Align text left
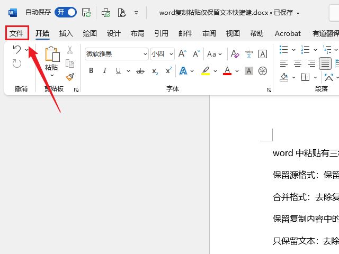339x254 pixels. 284,63
